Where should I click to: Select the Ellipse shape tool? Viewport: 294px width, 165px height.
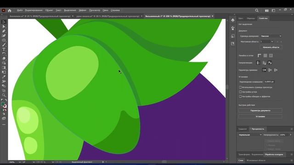[4, 40]
